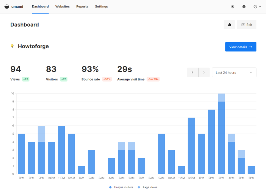
Task: Click the umami brand name
Action: pos(17,6)
